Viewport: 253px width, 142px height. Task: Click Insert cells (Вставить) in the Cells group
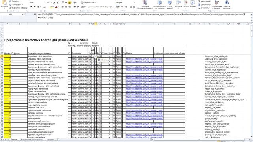(x=178, y=4)
